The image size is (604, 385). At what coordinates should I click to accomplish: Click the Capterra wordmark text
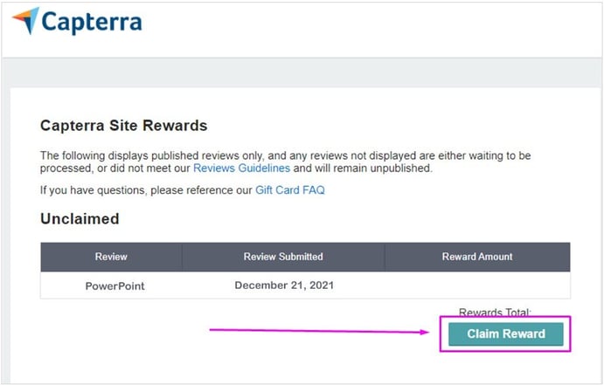(92, 23)
